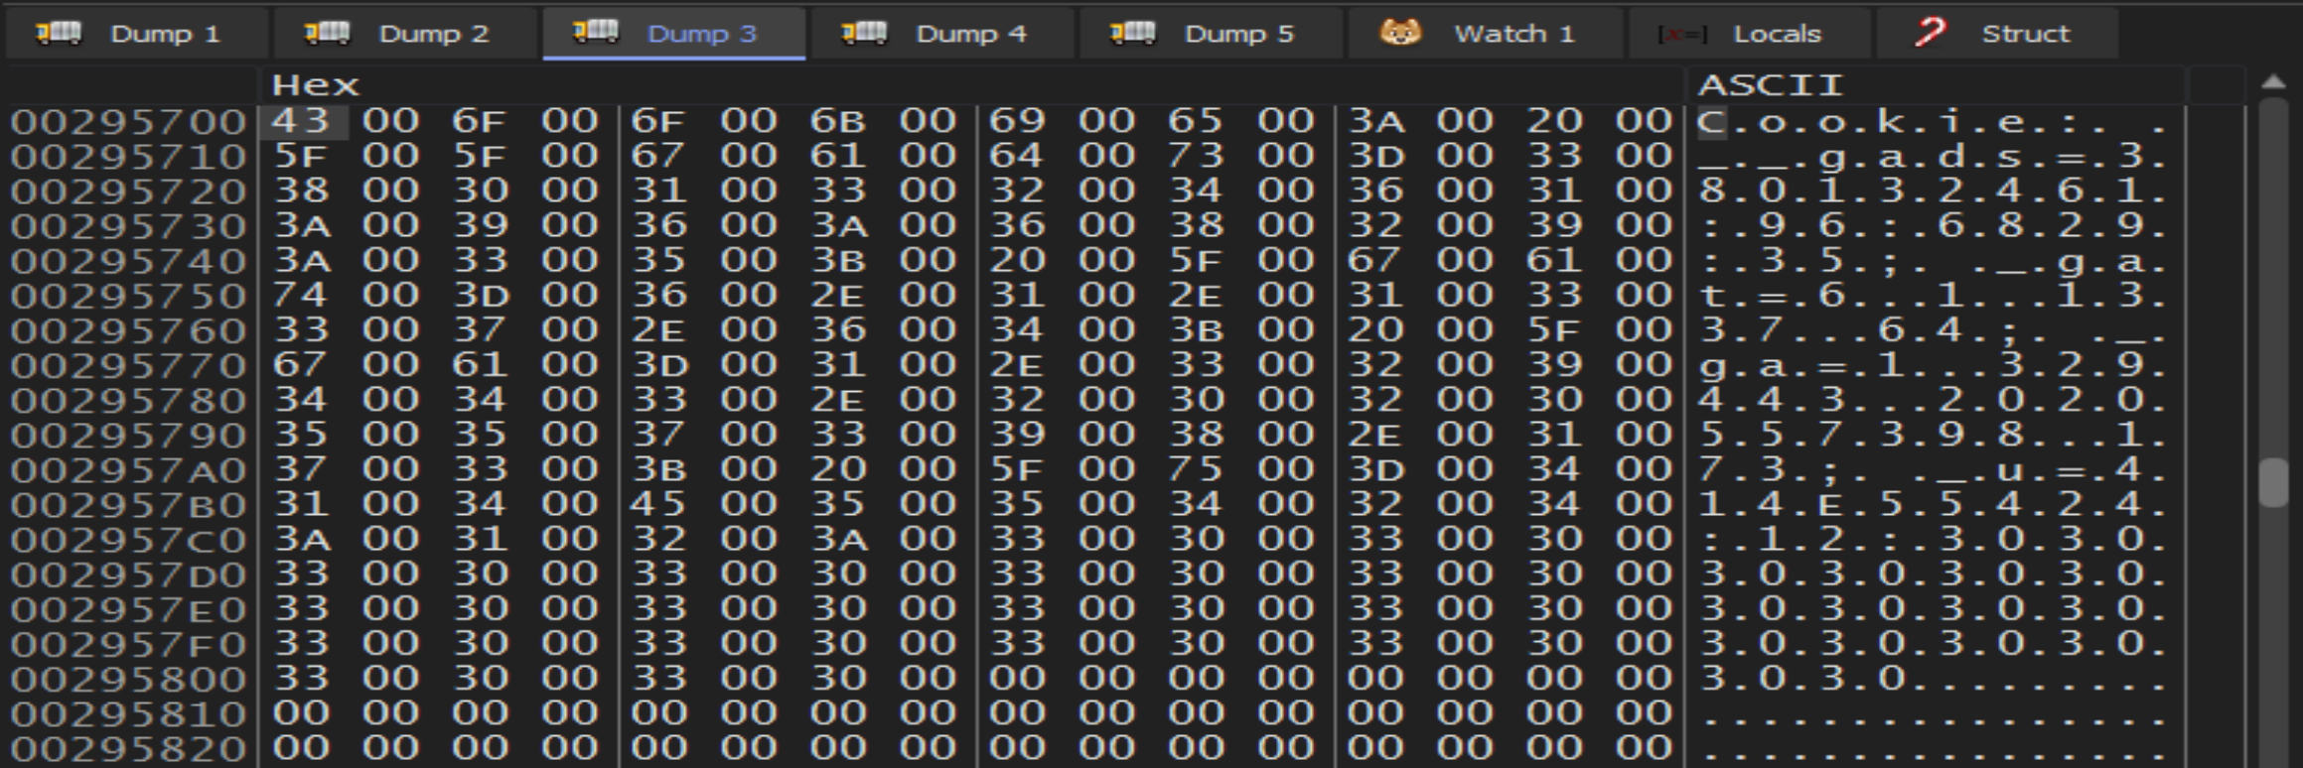Click the dog face icon for Watch 1

coord(1400,33)
